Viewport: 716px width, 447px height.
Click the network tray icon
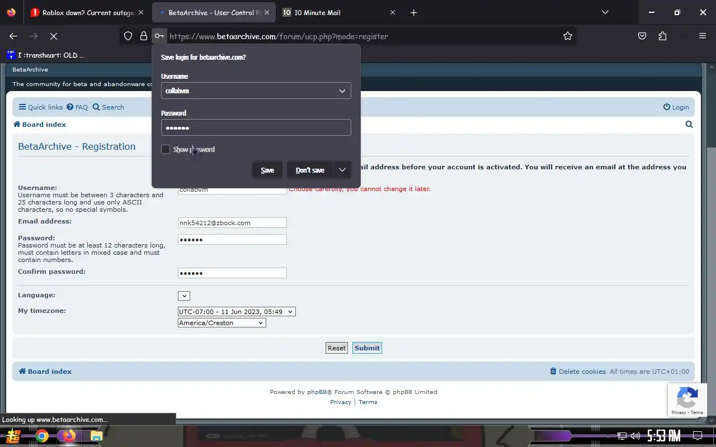[x=622, y=436]
